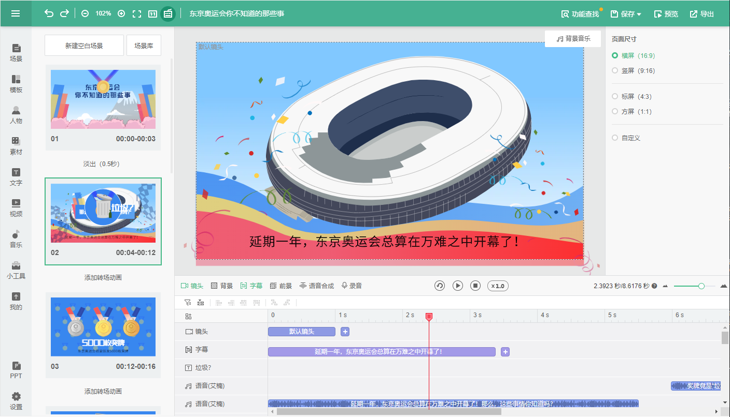Image resolution: width=730 pixels, height=417 pixels.
Task: Switch to the 背景 background tab
Action: pos(222,286)
